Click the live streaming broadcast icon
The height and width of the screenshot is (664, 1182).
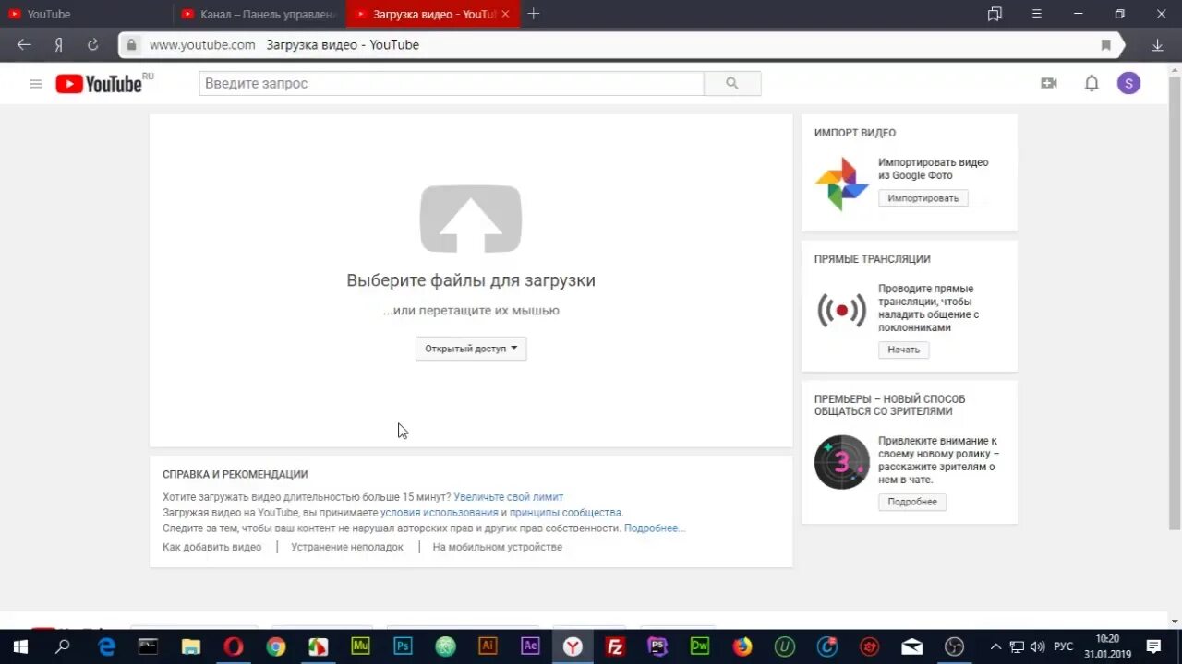tap(841, 311)
